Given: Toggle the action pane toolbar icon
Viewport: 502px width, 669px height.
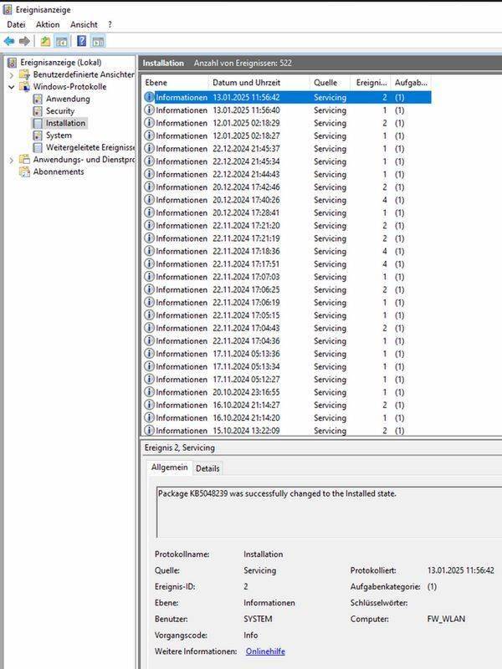Looking at the screenshot, I should coord(98,41).
